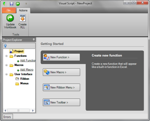
Task: Click the Getting Started heading
Action: coord(52,44)
